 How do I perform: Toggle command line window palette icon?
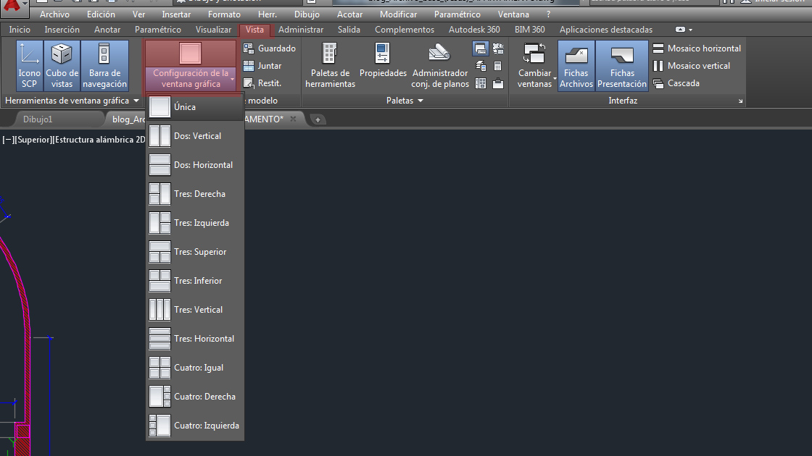click(x=481, y=49)
